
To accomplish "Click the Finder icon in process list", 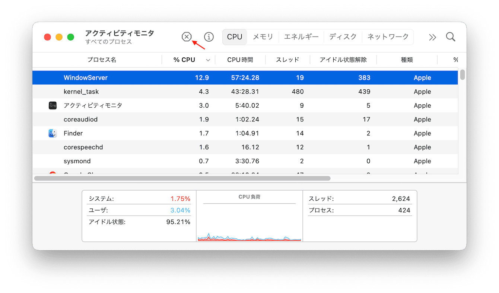I will [x=53, y=133].
